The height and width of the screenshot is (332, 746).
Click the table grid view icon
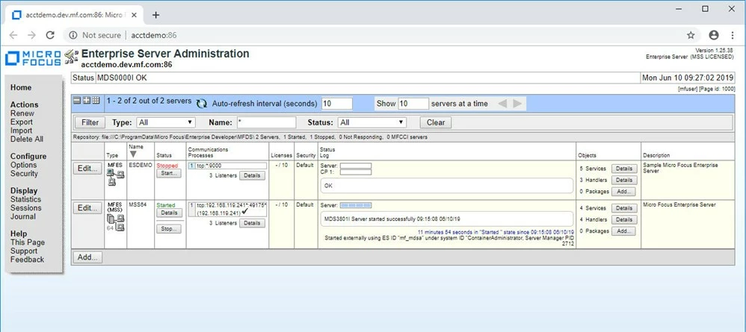click(x=96, y=100)
